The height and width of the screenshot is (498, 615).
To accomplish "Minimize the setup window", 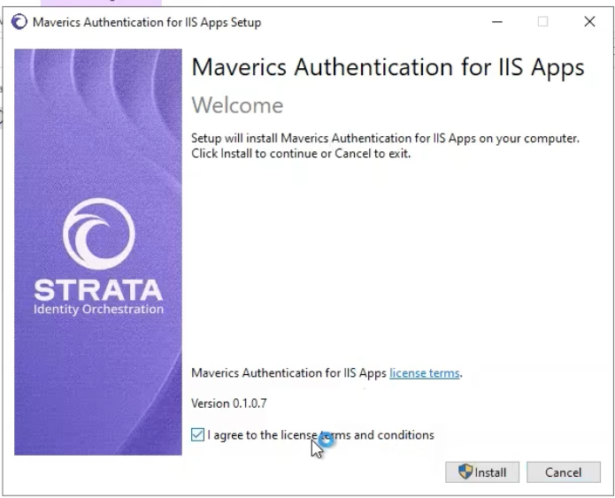I will coord(497,22).
